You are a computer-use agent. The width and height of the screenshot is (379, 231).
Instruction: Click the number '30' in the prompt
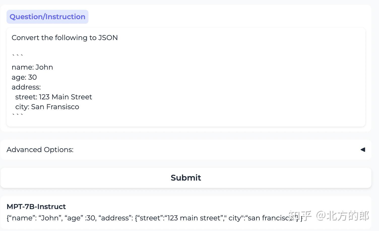(33, 77)
